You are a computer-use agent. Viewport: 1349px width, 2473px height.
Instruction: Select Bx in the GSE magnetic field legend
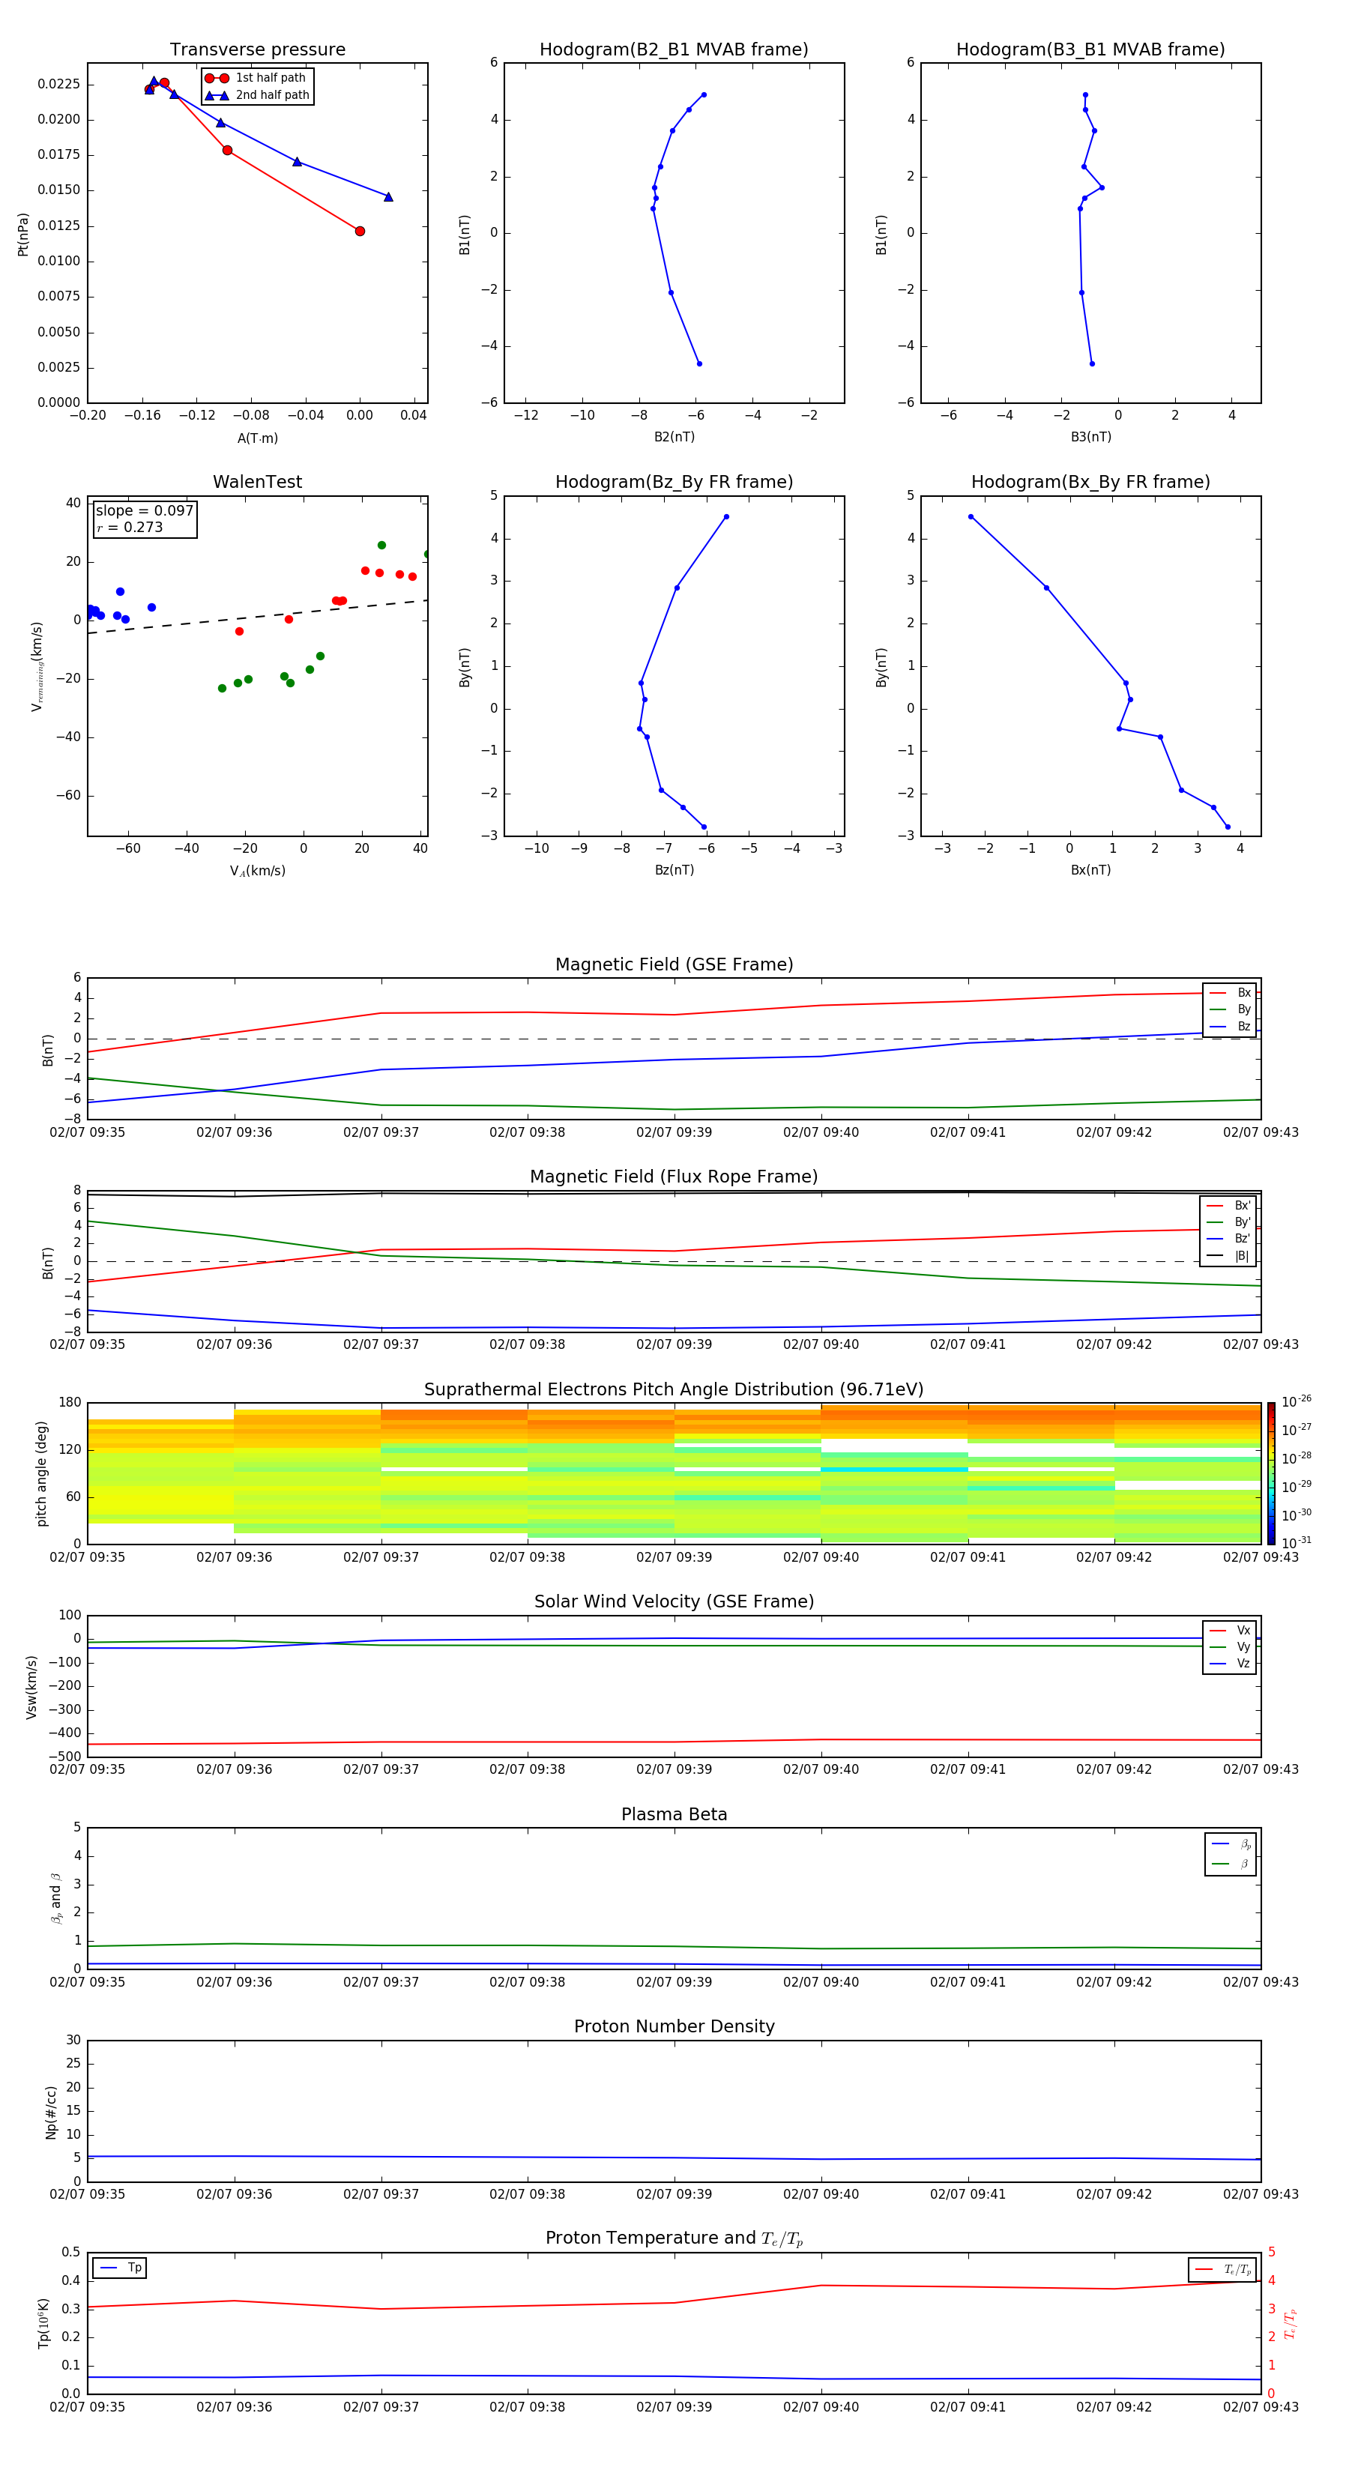click(1230, 993)
